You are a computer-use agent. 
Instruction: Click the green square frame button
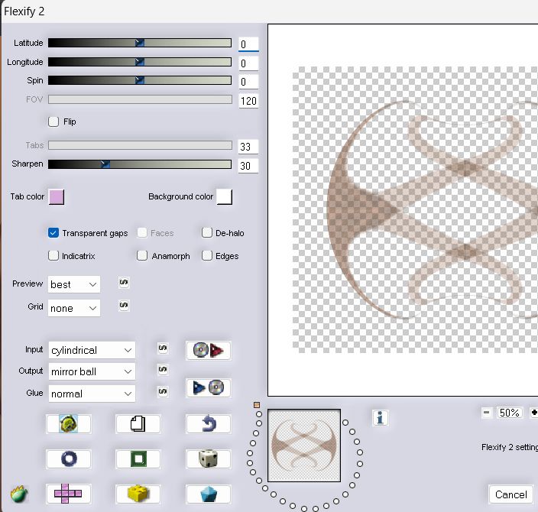(x=138, y=459)
